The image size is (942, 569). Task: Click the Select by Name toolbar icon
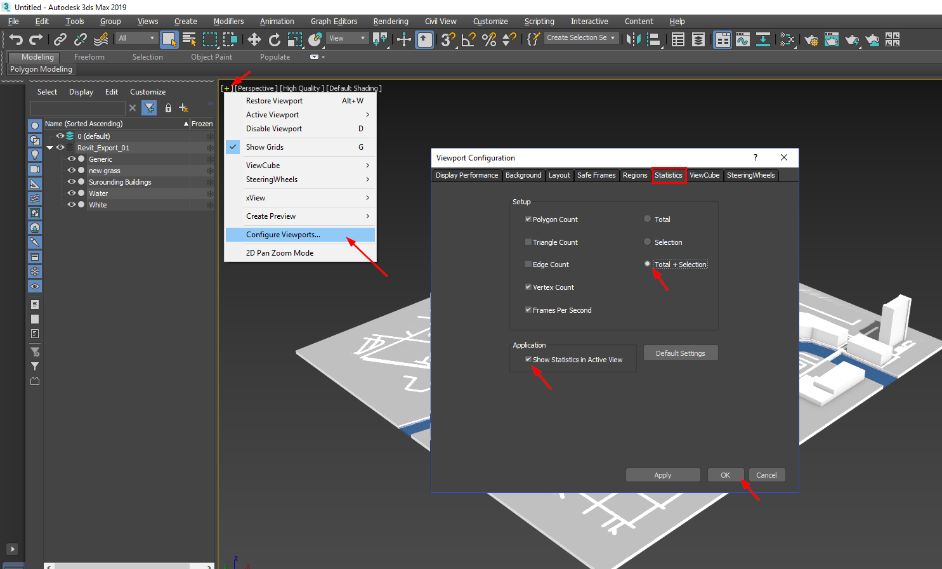point(189,40)
